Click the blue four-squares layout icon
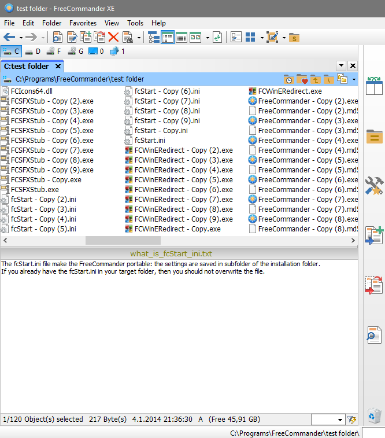The height and width of the screenshot is (438, 385). coord(250,37)
